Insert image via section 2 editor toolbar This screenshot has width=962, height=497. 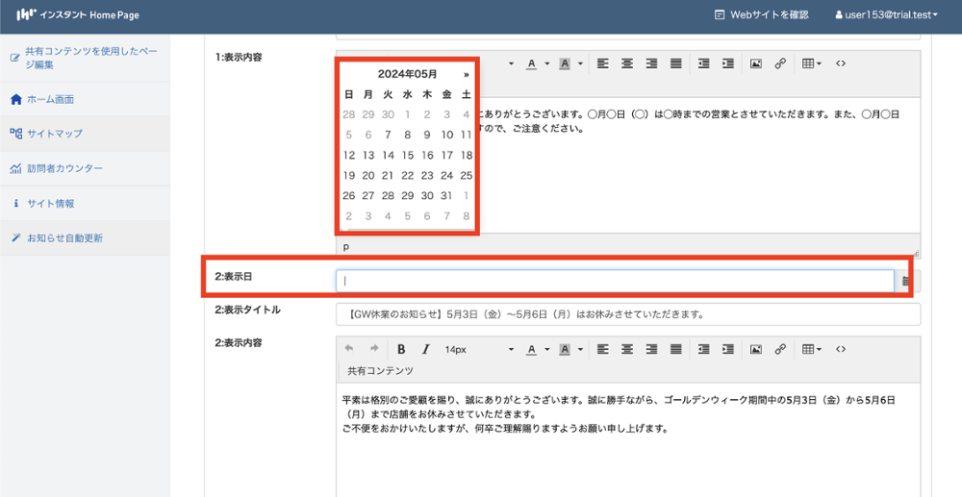pyautogui.click(x=756, y=349)
